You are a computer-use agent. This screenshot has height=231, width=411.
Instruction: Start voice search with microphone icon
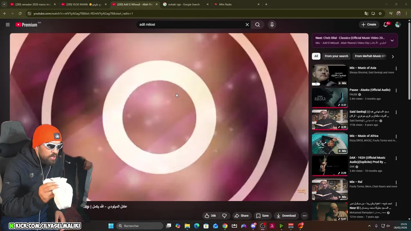(x=272, y=25)
